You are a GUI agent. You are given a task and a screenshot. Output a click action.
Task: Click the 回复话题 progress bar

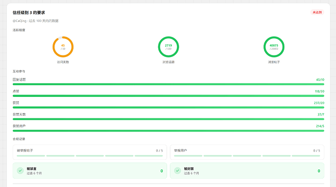pos(168,84)
